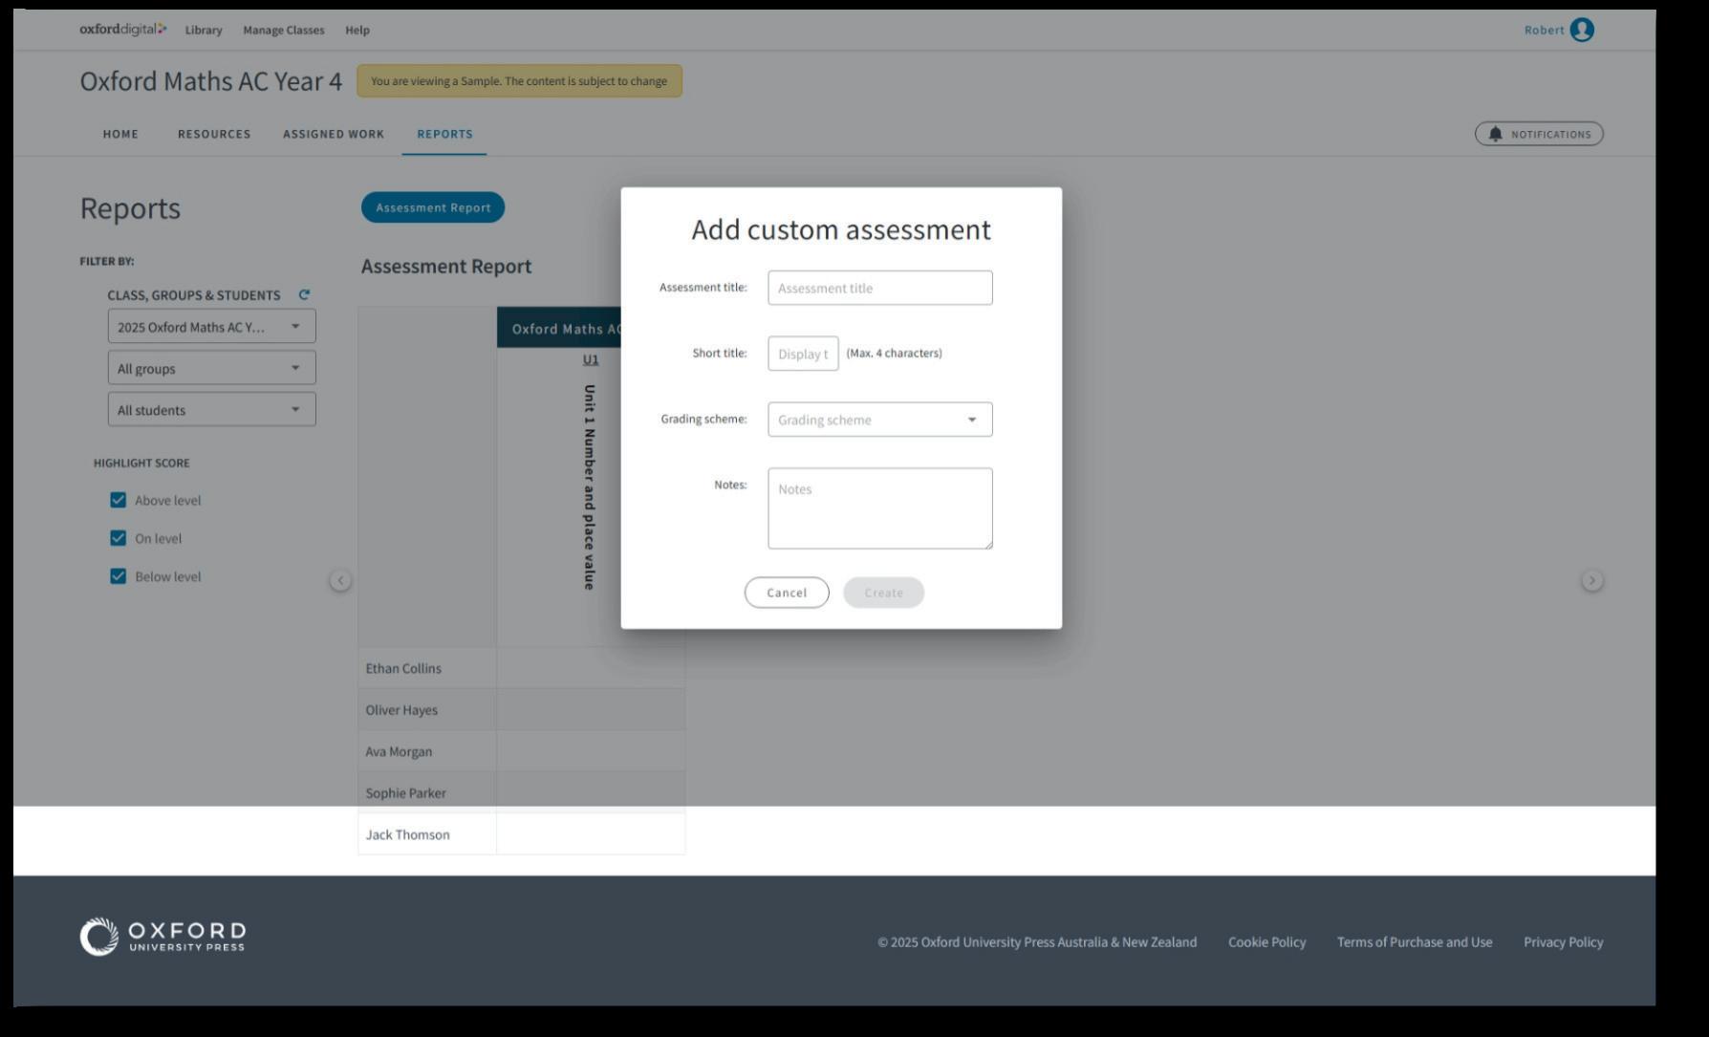This screenshot has height=1037, width=1709.
Task: Click the student name Oliver Hayes
Action: tap(401, 710)
